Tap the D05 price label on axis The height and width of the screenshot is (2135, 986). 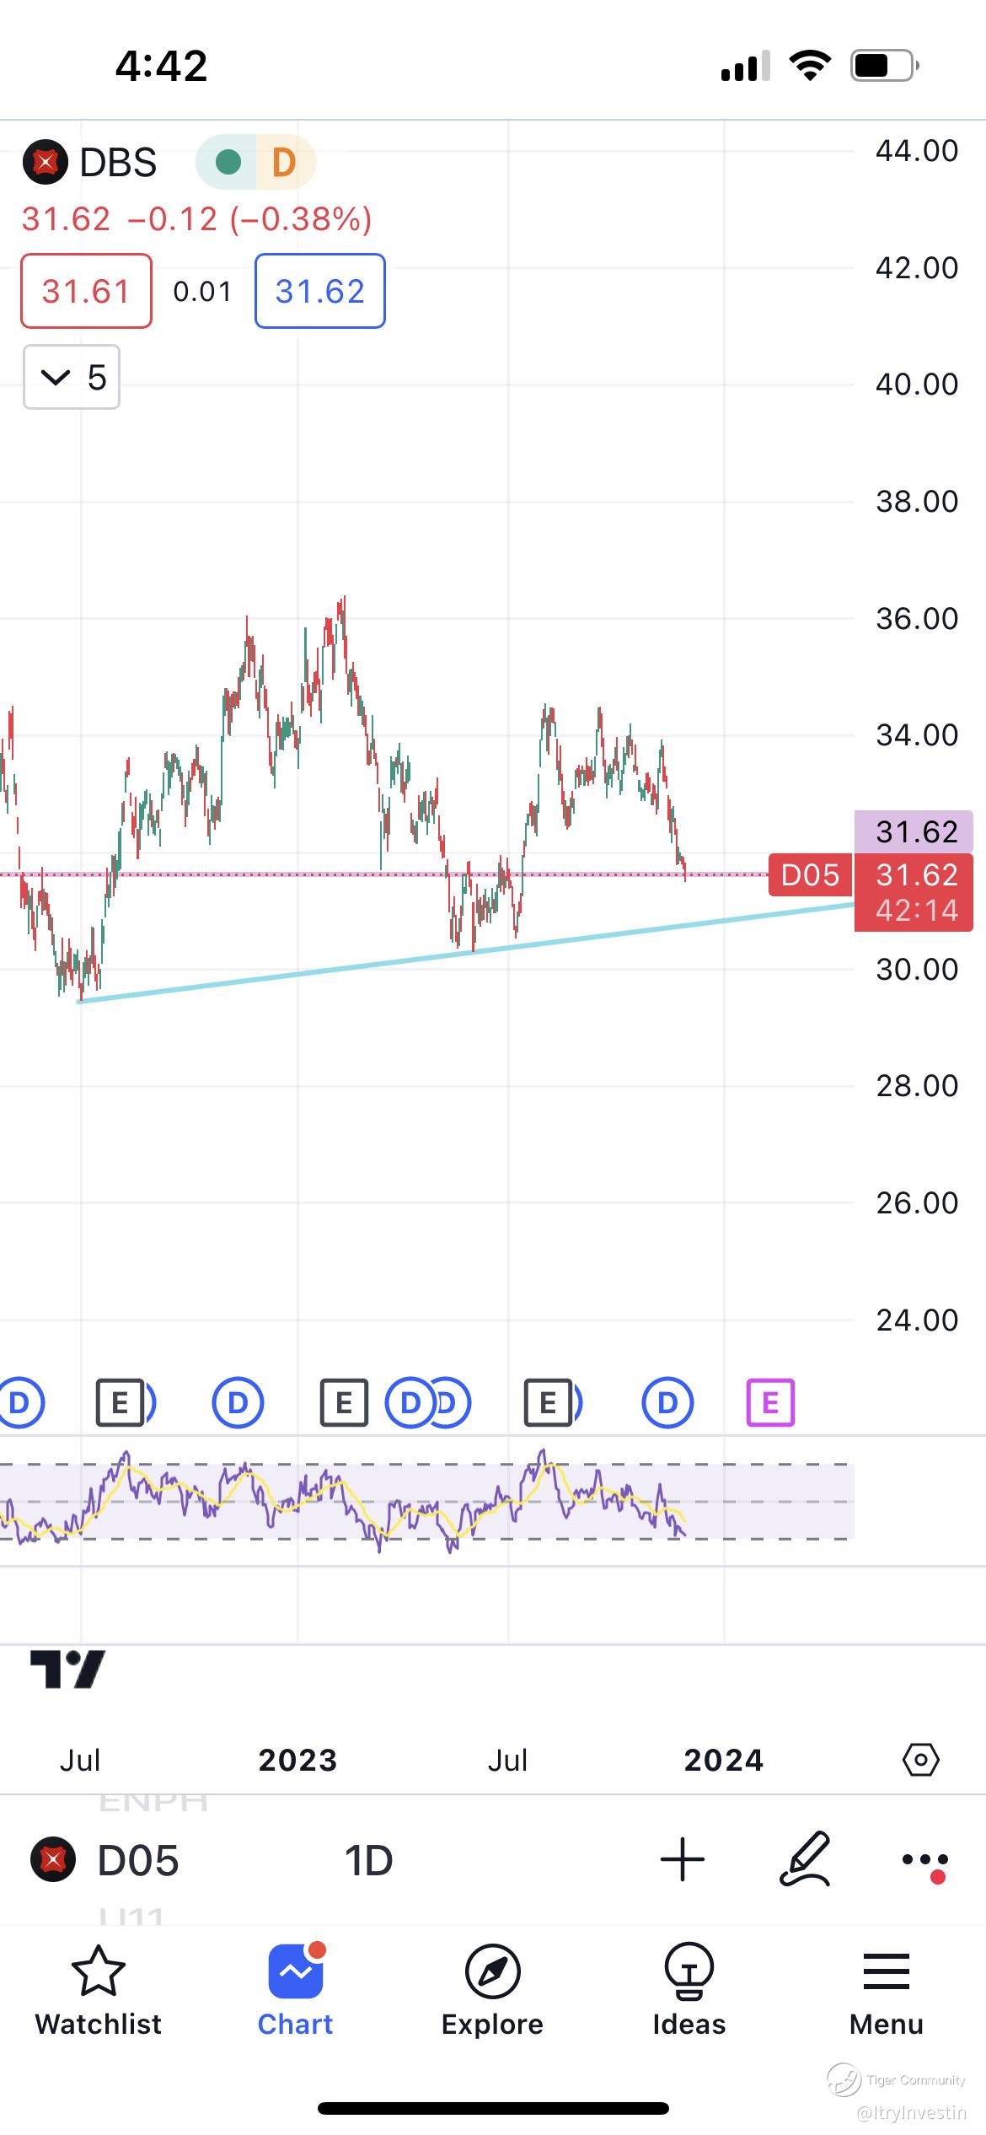810,875
